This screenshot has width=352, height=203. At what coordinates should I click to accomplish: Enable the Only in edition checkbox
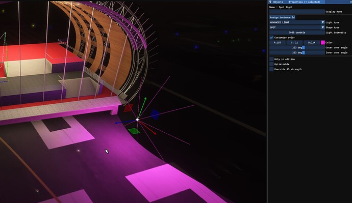(271, 59)
